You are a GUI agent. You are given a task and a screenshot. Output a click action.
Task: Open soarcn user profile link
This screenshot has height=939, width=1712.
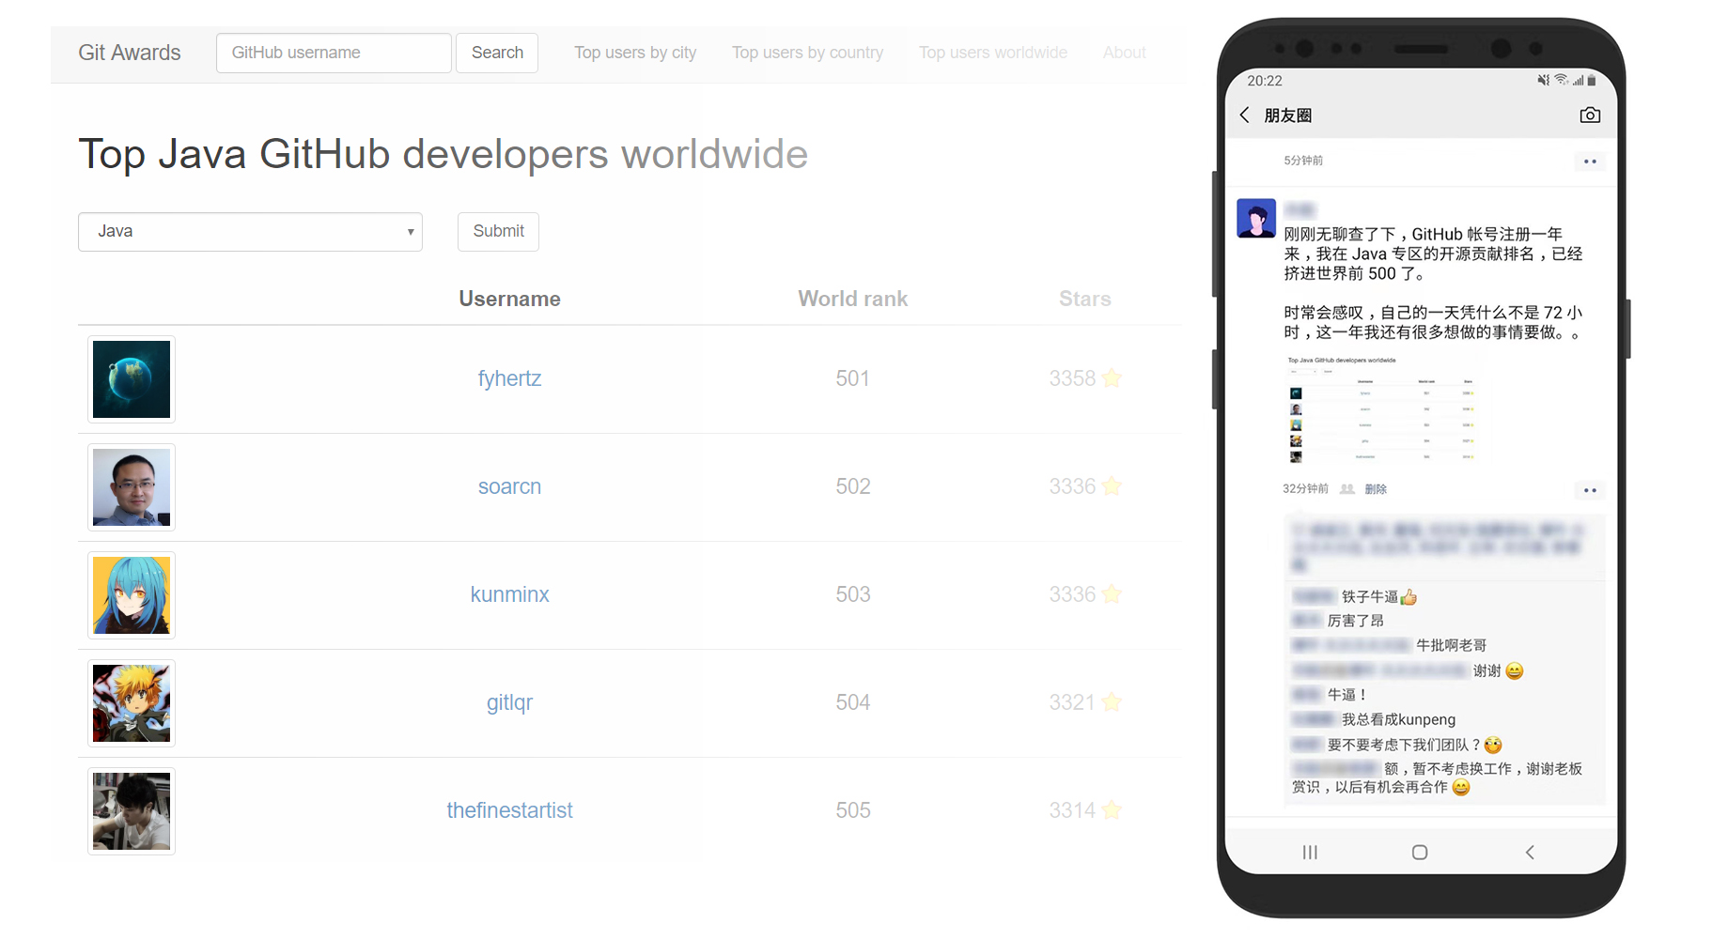click(x=509, y=486)
